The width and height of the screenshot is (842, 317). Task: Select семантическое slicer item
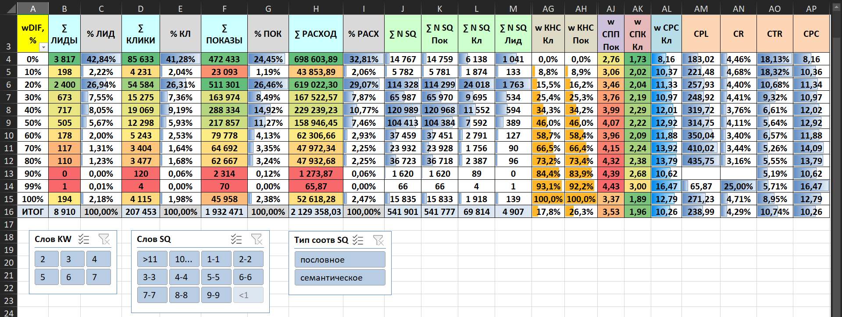(340, 278)
